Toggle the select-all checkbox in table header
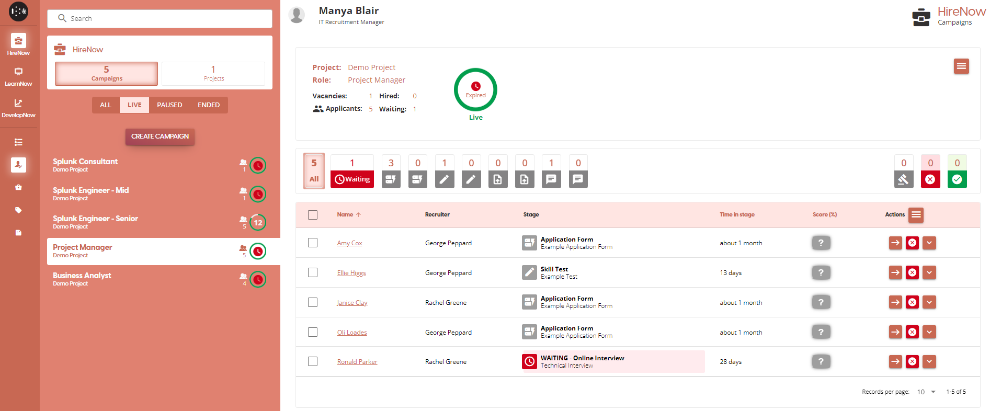The height and width of the screenshot is (411, 990). 313,215
